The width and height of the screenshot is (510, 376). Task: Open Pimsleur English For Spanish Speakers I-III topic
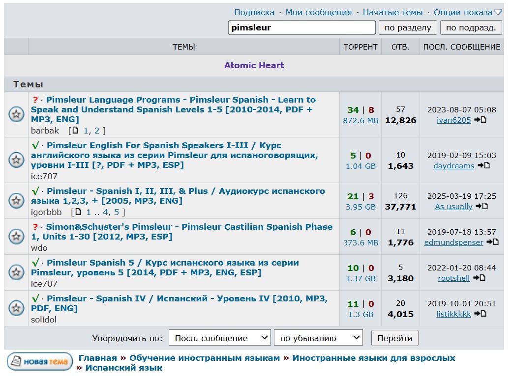(174, 155)
